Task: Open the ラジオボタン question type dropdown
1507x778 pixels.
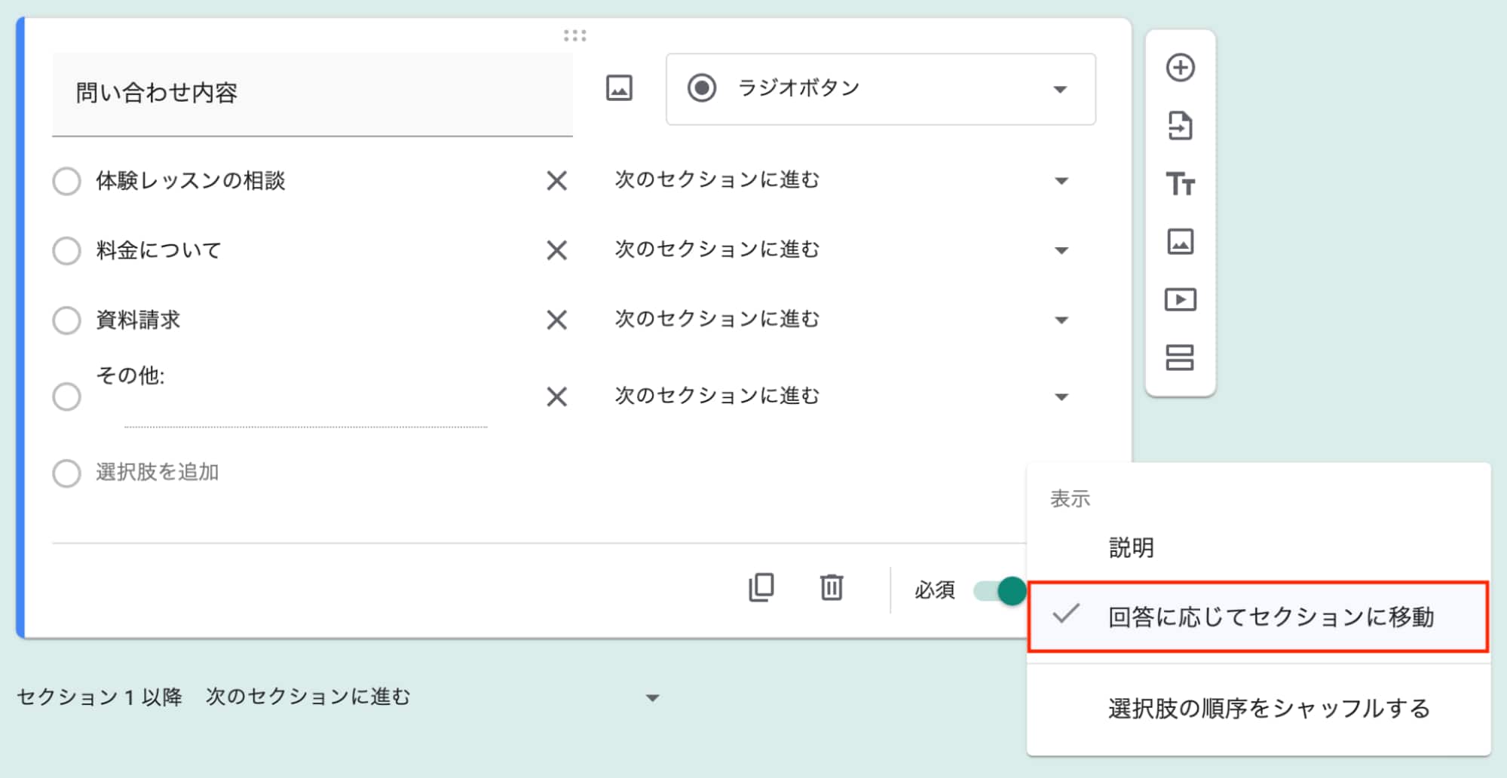Action: pos(881,89)
